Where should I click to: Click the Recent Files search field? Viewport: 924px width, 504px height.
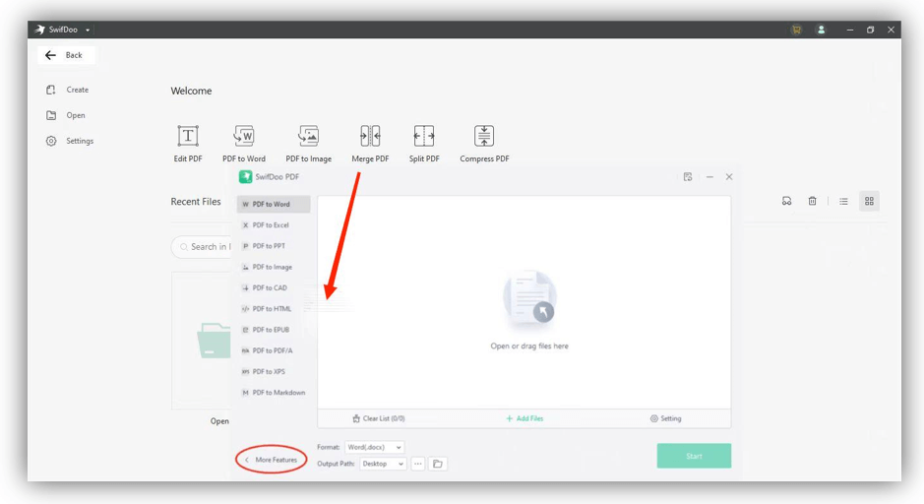point(202,247)
